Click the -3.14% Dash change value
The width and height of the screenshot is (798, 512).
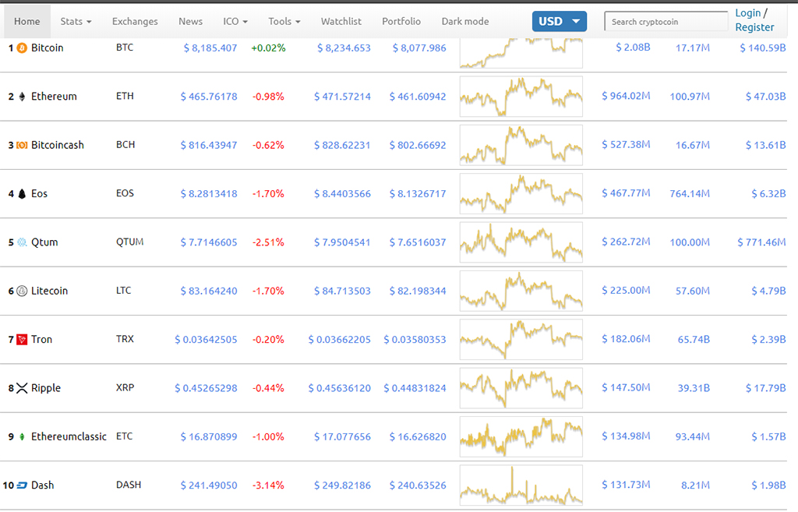click(x=268, y=485)
